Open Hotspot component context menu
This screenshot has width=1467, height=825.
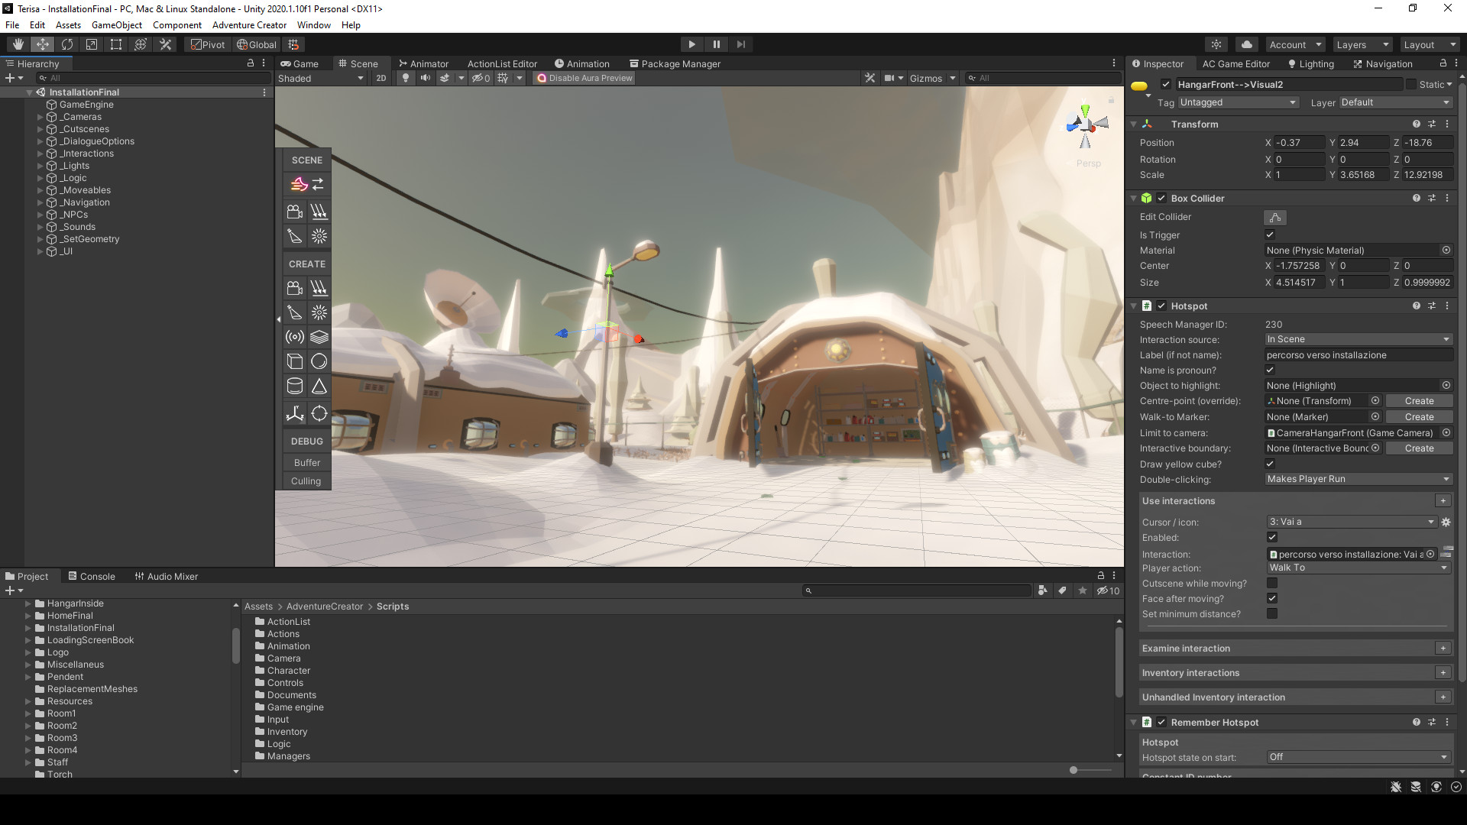[1447, 306]
